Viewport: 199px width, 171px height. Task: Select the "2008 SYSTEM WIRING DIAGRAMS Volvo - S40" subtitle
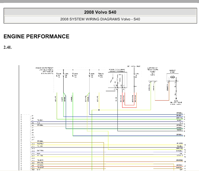pos(100,19)
